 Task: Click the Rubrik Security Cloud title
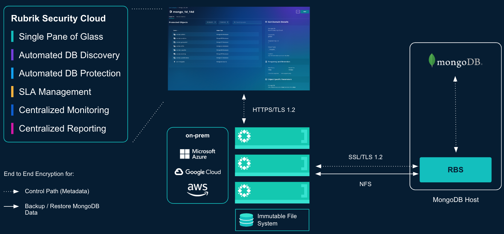(58, 18)
